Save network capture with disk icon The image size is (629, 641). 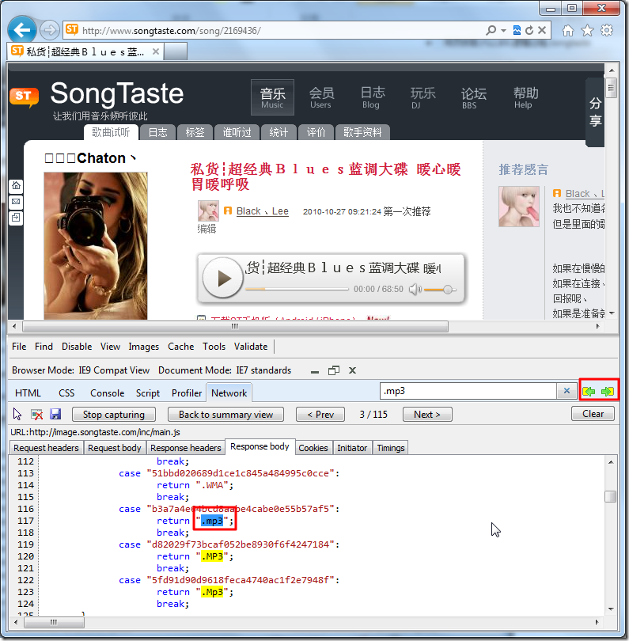click(x=55, y=414)
